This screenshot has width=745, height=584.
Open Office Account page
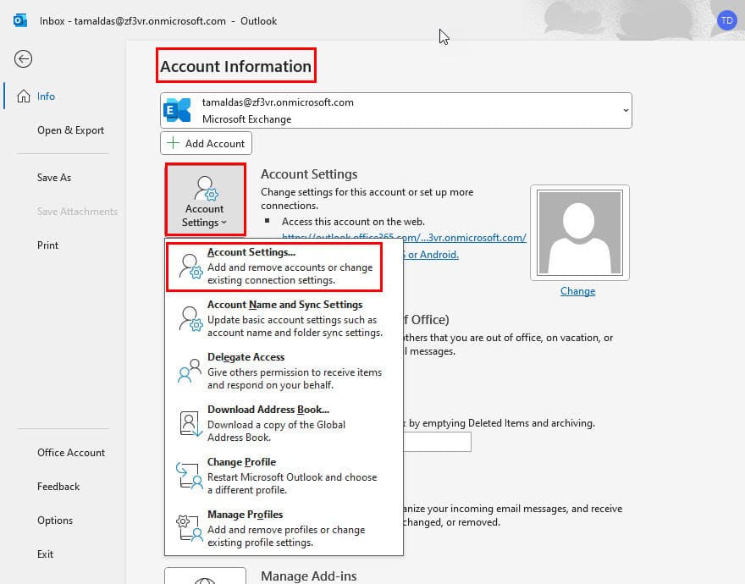pos(71,452)
